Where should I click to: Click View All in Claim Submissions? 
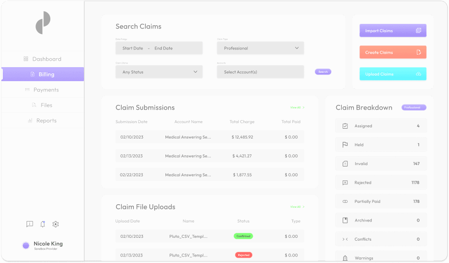click(297, 108)
